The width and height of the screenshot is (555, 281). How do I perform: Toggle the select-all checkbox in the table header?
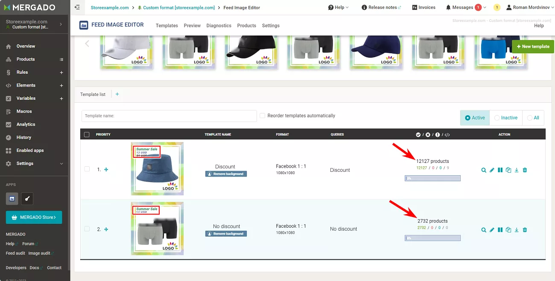point(87,134)
